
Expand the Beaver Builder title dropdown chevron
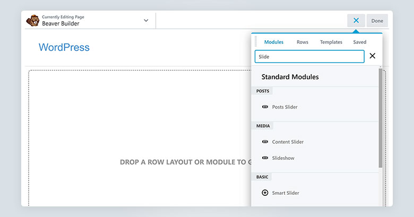click(x=146, y=21)
